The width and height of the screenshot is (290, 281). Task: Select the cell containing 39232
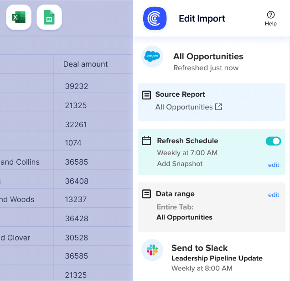(93, 83)
